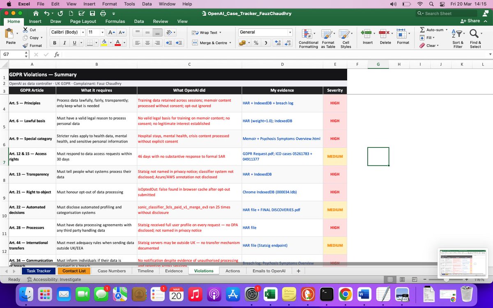This screenshot has height=308, width=493.
Task: Click the decrease font size icon
Action: click(x=121, y=32)
